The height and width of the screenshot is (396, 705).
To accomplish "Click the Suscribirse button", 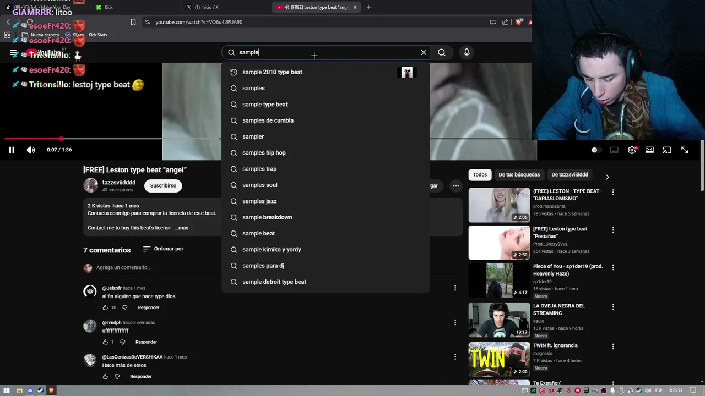I will (x=163, y=186).
